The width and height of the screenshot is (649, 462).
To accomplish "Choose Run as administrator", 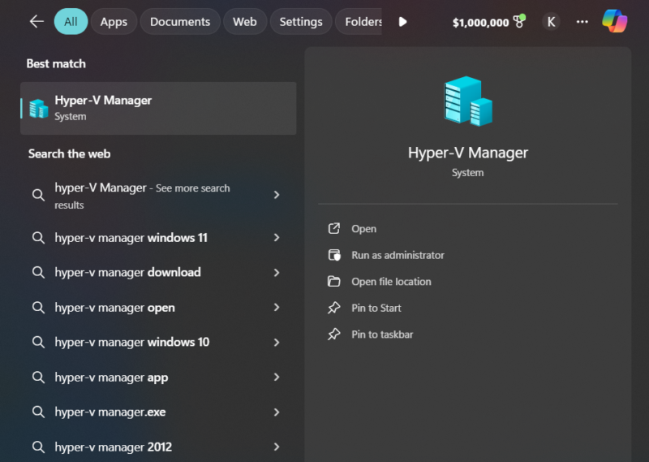I will tap(398, 255).
